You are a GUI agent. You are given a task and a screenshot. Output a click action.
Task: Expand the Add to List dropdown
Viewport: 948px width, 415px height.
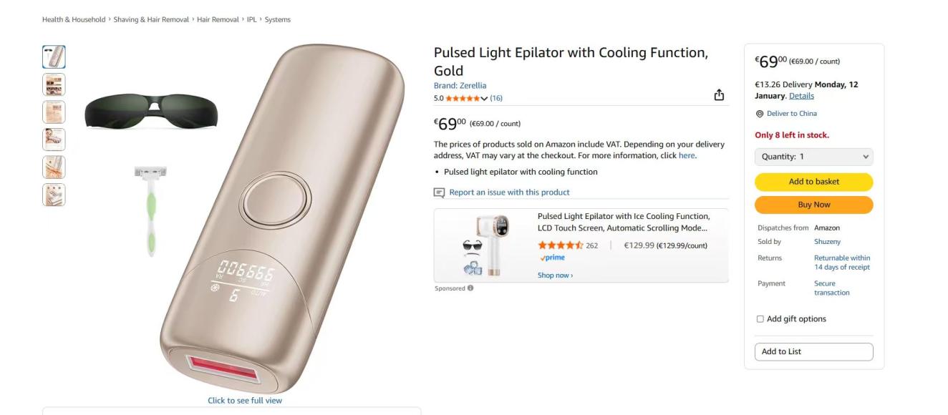[813, 352]
